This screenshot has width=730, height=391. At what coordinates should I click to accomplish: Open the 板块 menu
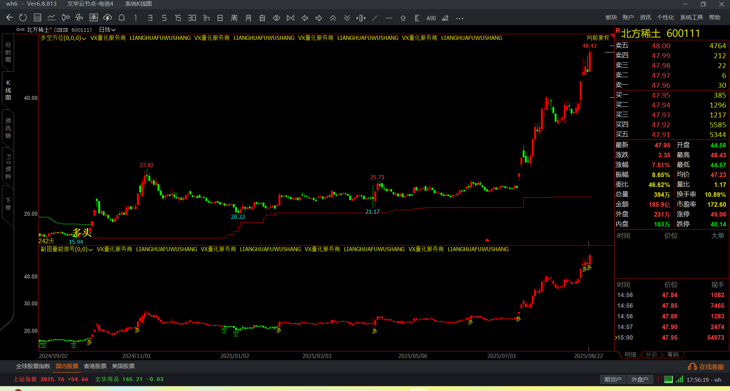611,17
